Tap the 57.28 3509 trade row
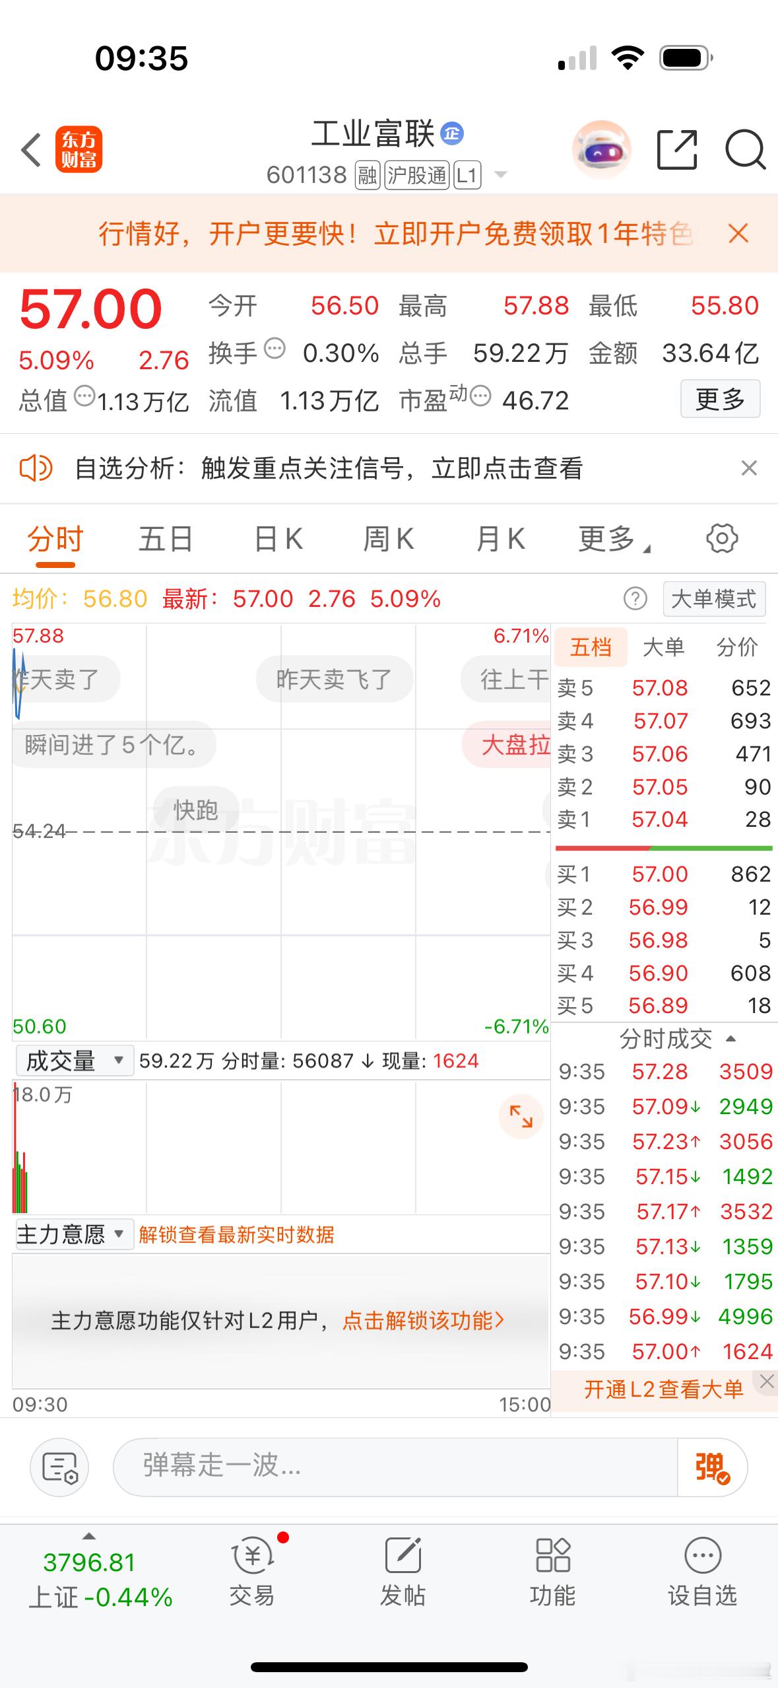 [x=665, y=1071]
